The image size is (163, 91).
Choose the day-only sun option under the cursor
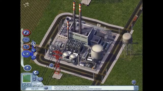(x=33, y=43)
